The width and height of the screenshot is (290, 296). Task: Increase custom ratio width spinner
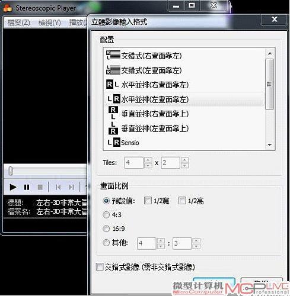161,241
